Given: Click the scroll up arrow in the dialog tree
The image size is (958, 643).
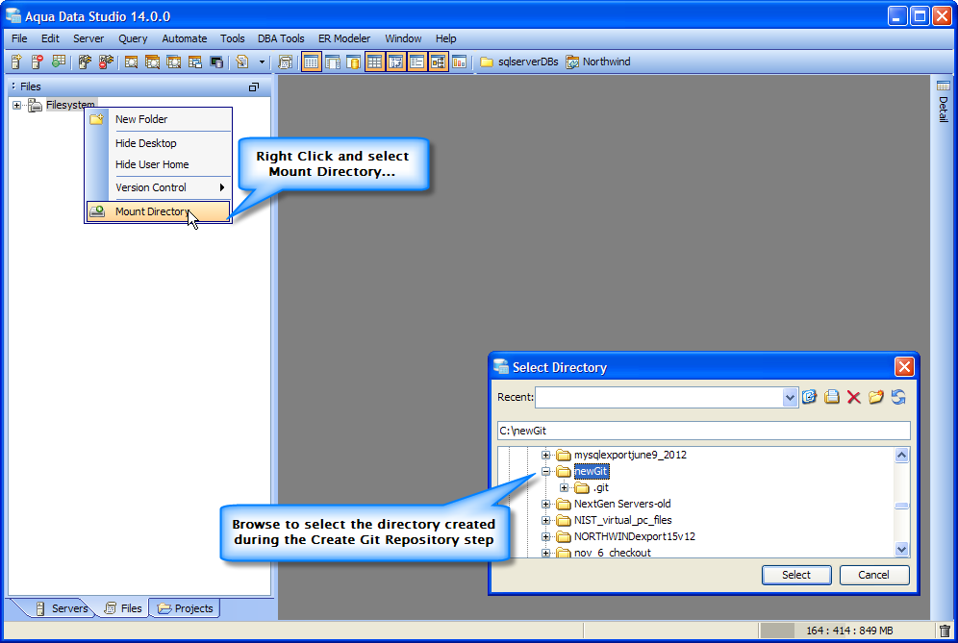Looking at the screenshot, I should 902,455.
